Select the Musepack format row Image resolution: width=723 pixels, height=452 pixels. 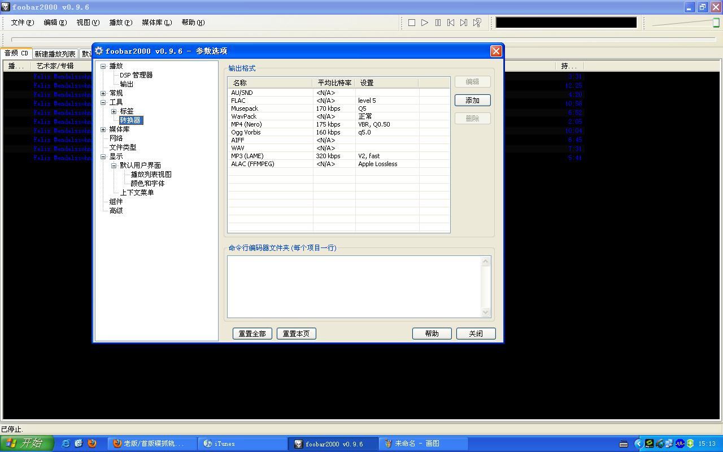click(x=338, y=108)
